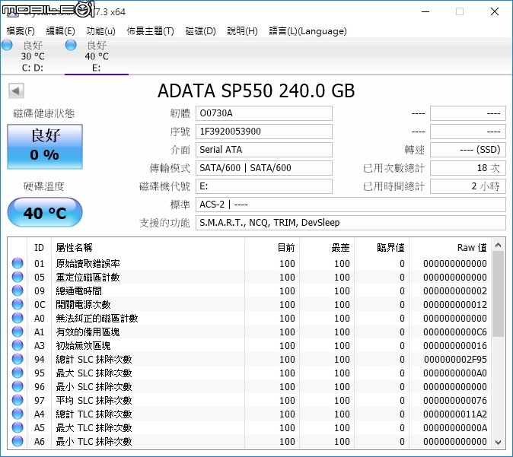Click the Serial ATA interface field

[x=263, y=150]
